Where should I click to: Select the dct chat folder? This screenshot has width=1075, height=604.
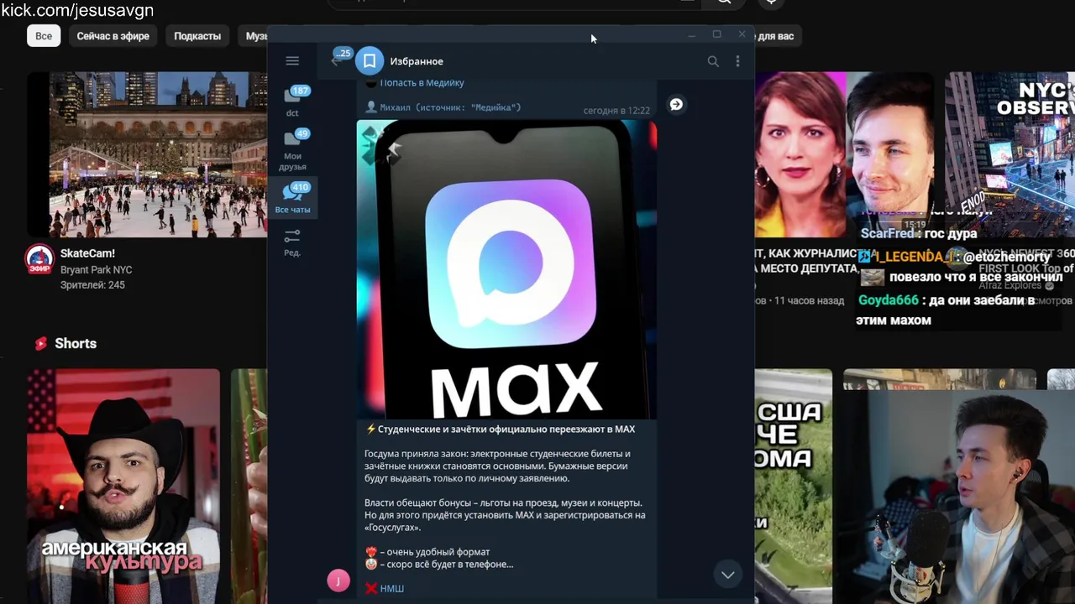pyautogui.click(x=292, y=102)
